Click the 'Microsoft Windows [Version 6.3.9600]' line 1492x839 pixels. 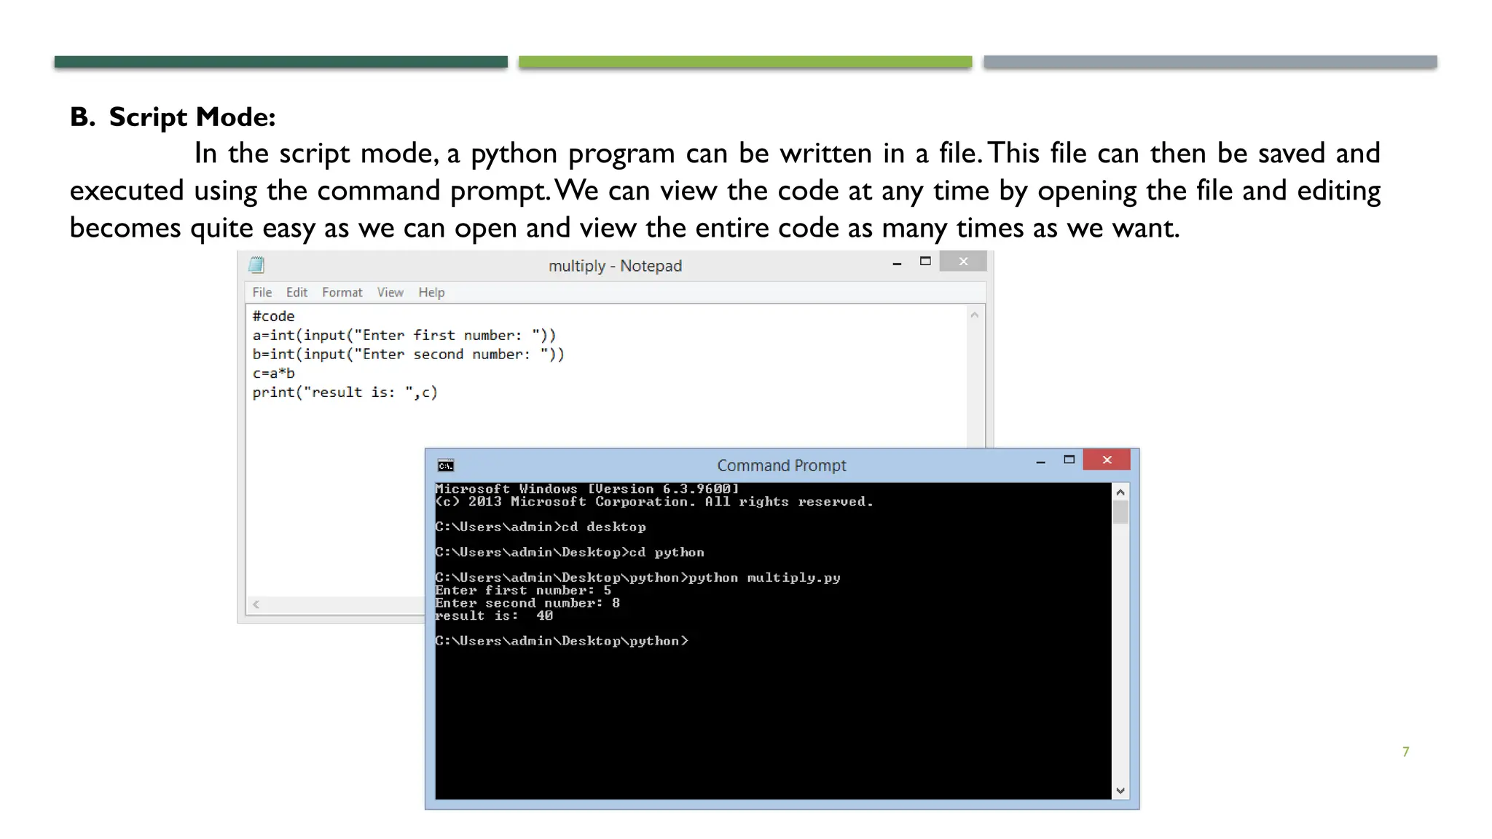(x=587, y=489)
